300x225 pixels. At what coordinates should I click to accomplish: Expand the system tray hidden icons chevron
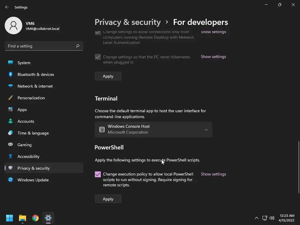click(256, 218)
